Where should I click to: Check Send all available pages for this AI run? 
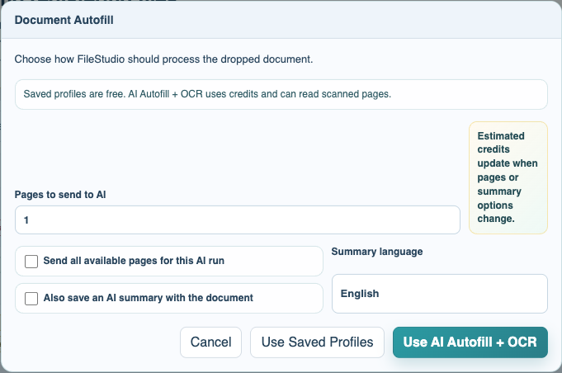tap(31, 262)
